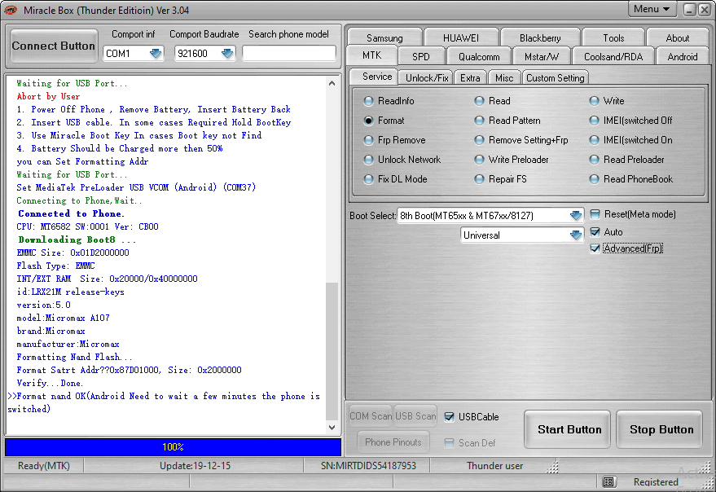The width and height of the screenshot is (716, 492).
Task: Select the ReadInfo radio option
Action: [x=370, y=101]
